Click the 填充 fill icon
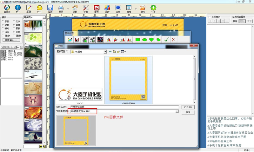Viewport: 254px width, 152px height. (97, 8)
